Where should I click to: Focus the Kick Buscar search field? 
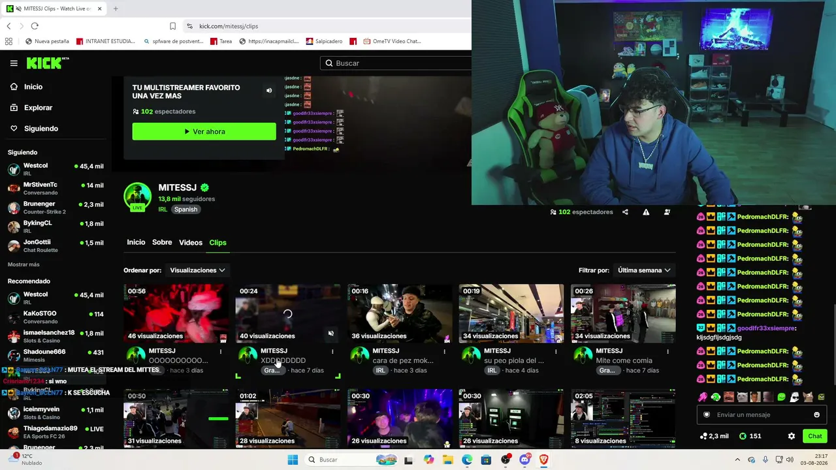(x=396, y=63)
